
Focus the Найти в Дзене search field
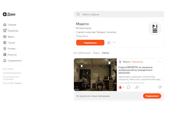(119, 14)
